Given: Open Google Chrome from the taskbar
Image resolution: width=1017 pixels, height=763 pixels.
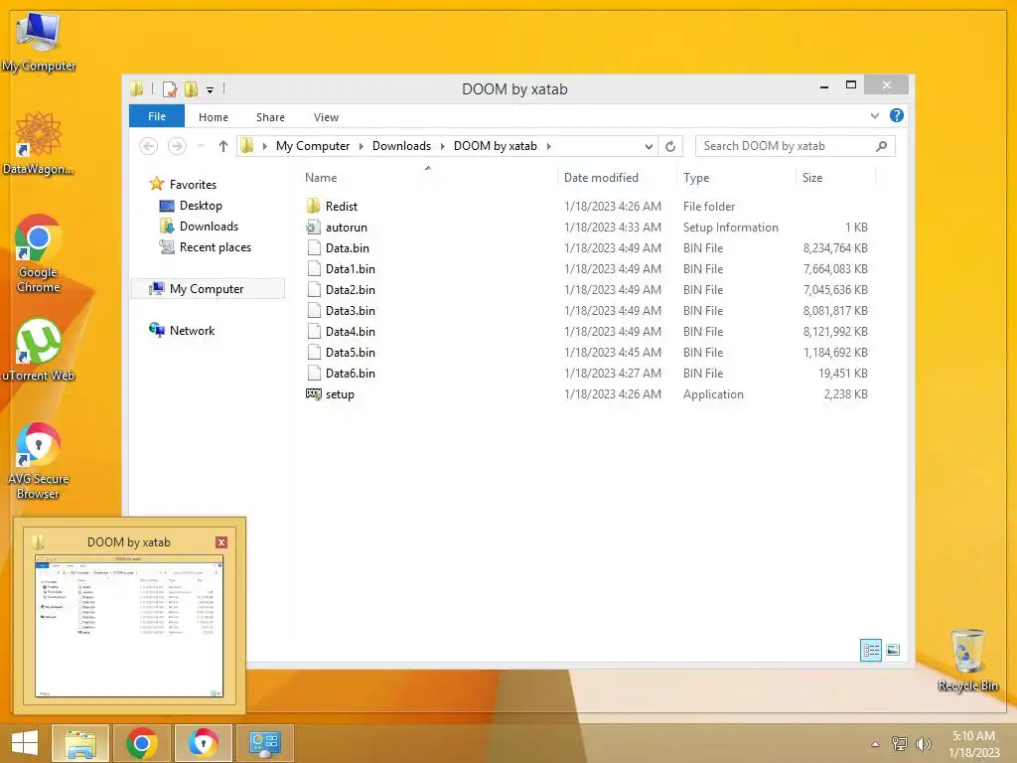Looking at the screenshot, I should click(142, 743).
